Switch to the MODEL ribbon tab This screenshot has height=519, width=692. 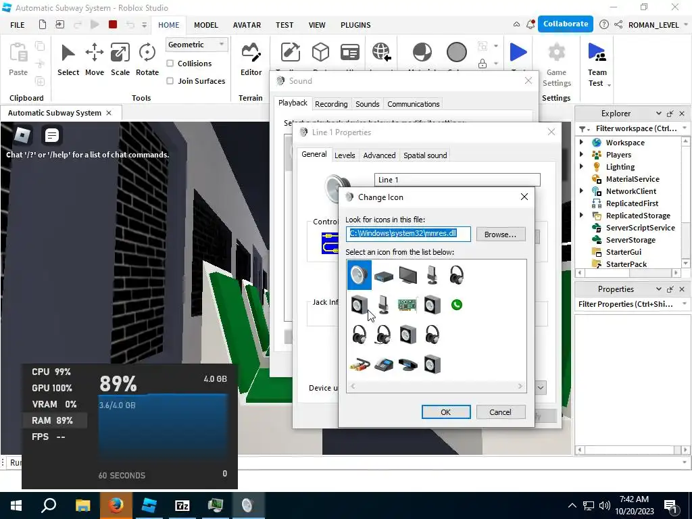tap(205, 25)
